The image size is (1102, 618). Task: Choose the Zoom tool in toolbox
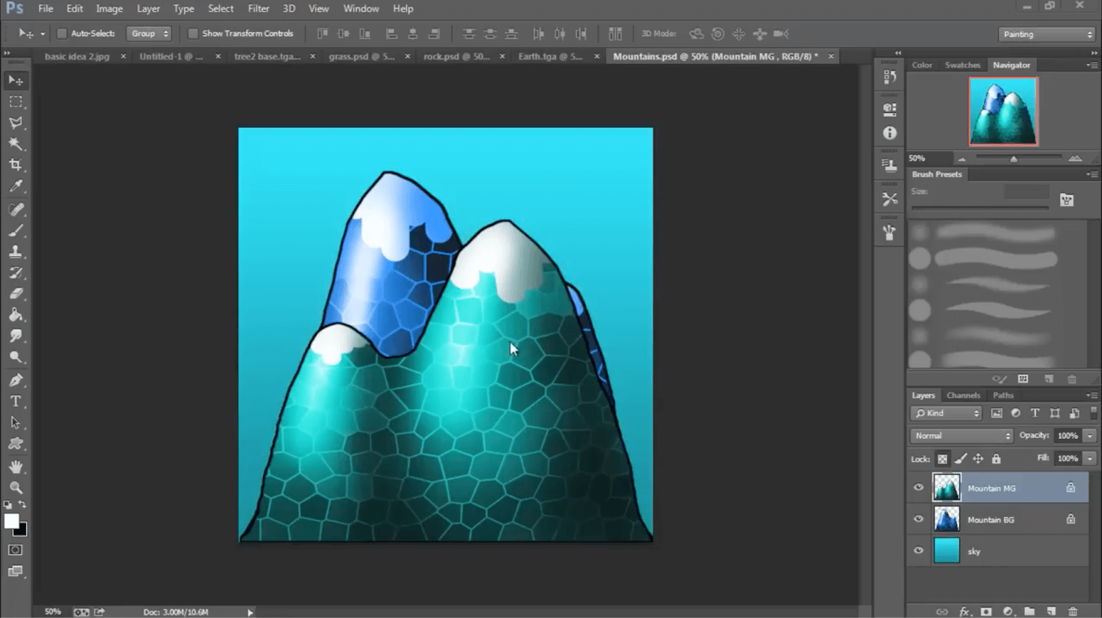point(15,488)
